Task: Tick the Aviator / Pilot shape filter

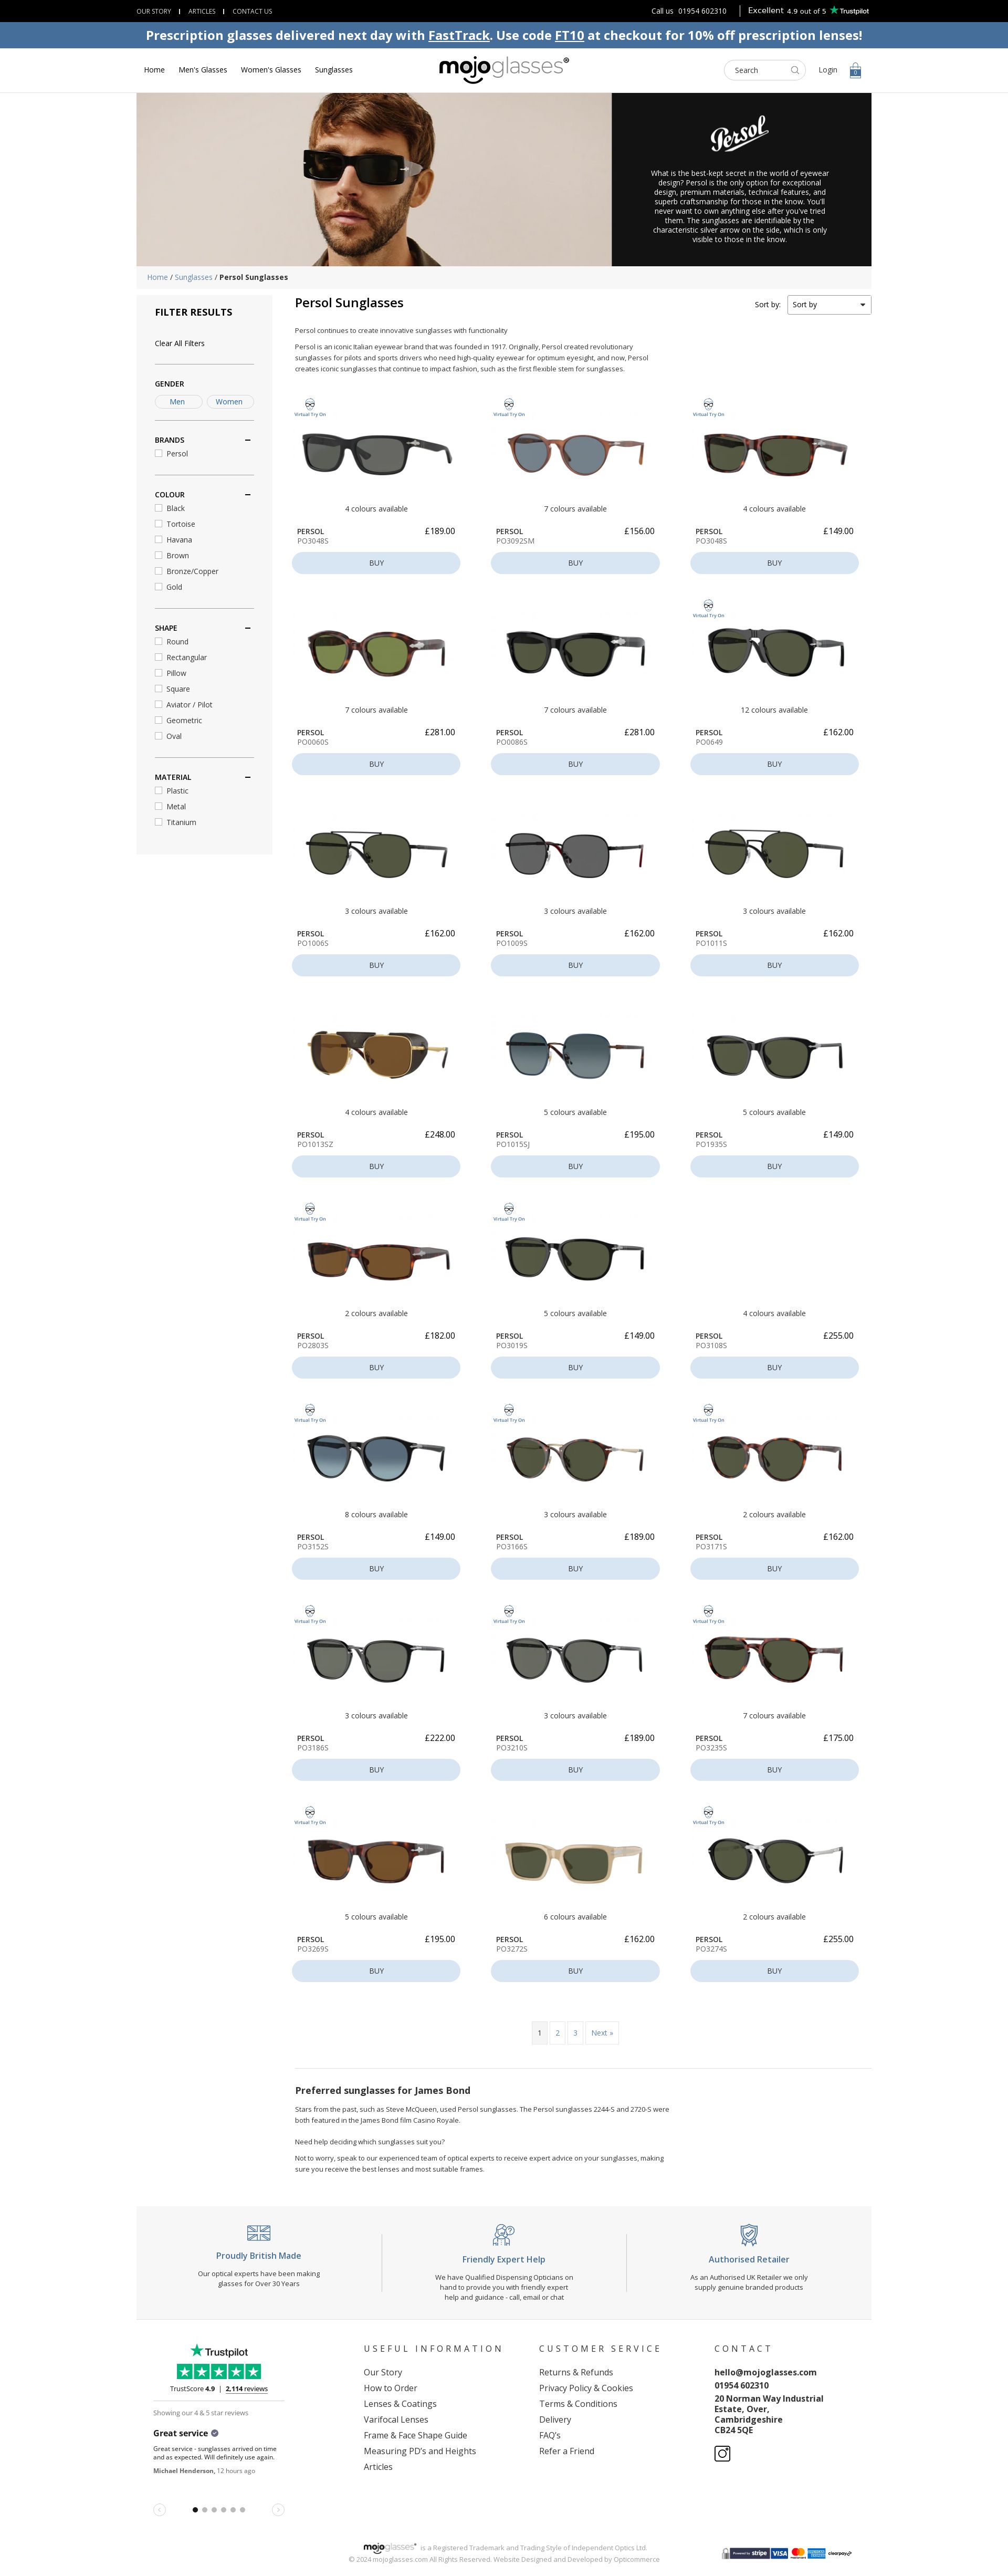Action: 158,705
